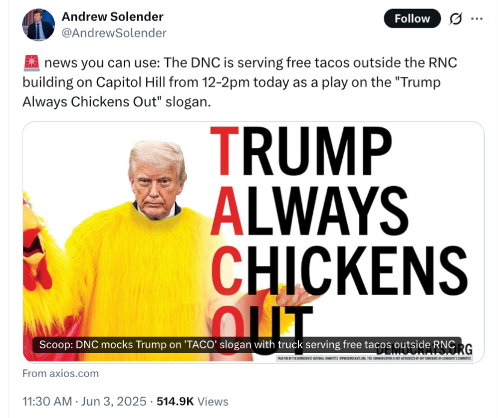The image size is (498, 418).
Task: Click the 11:30 AM Jun 3, 2025 timestamp
Action: [84, 402]
